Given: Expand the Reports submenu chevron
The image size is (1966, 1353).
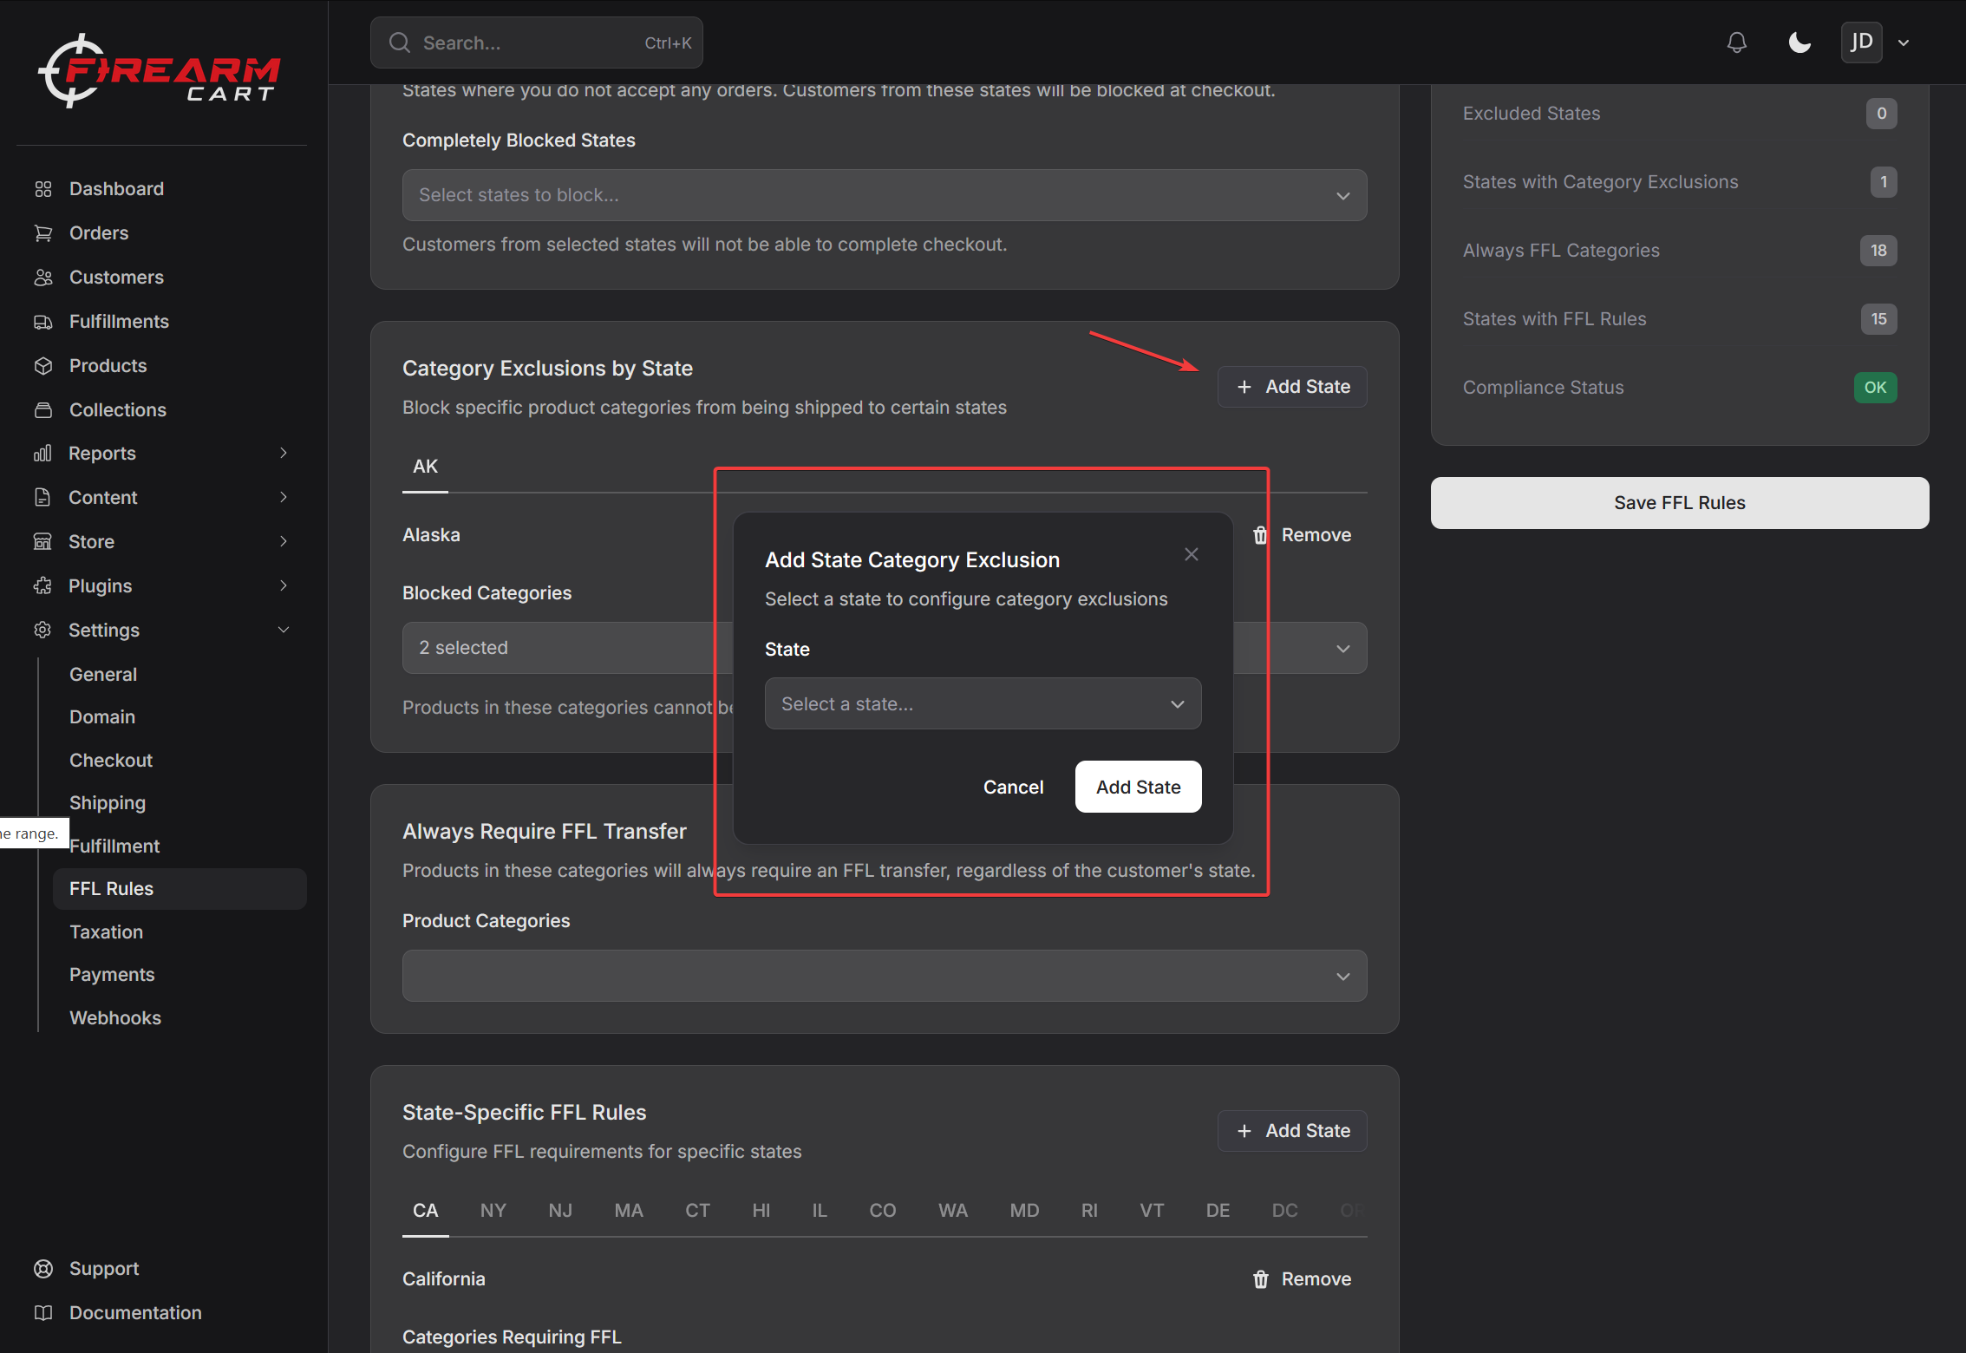Looking at the screenshot, I should pyautogui.click(x=284, y=453).
